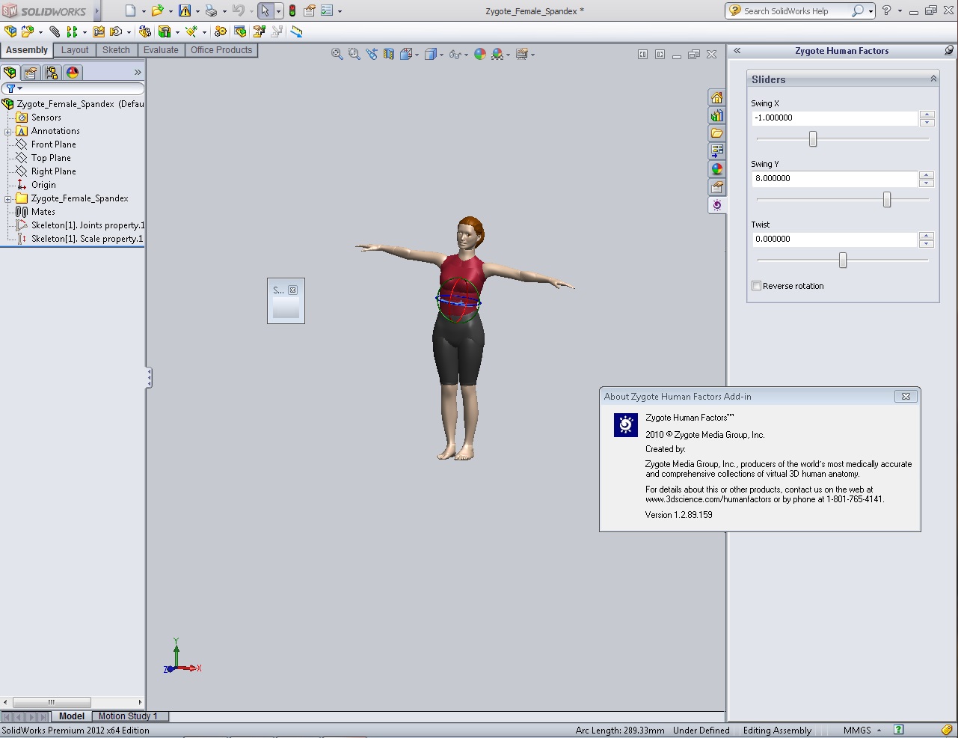
Task: Click the status bar help question icon
Action: (x=899, y=730)
